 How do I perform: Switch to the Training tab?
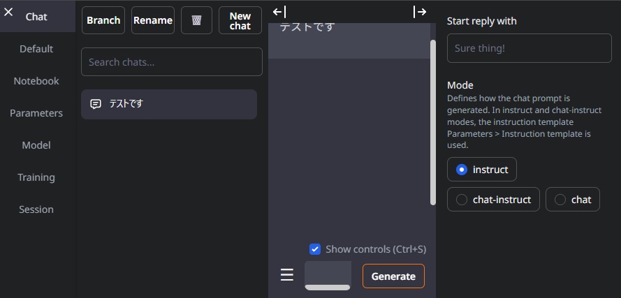(x=36, y=177)
